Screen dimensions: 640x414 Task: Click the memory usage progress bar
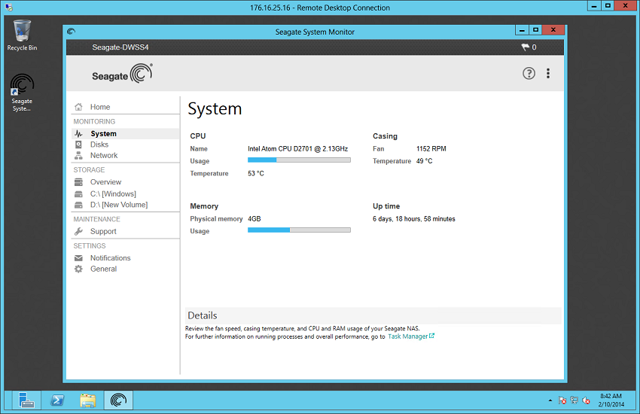299,230
